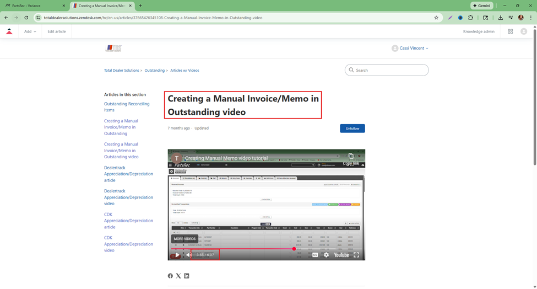
Task: Expand the Add dropdown menu
Action: tap(30, 31)
